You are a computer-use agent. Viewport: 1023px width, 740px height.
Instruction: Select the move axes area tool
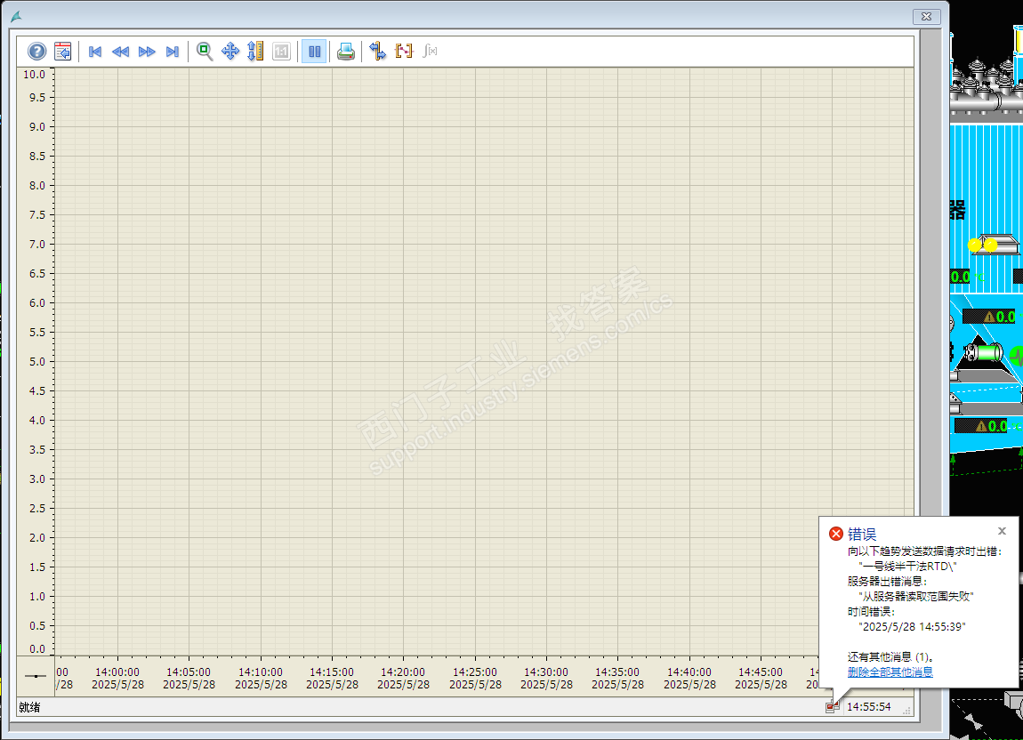point(256,51)
